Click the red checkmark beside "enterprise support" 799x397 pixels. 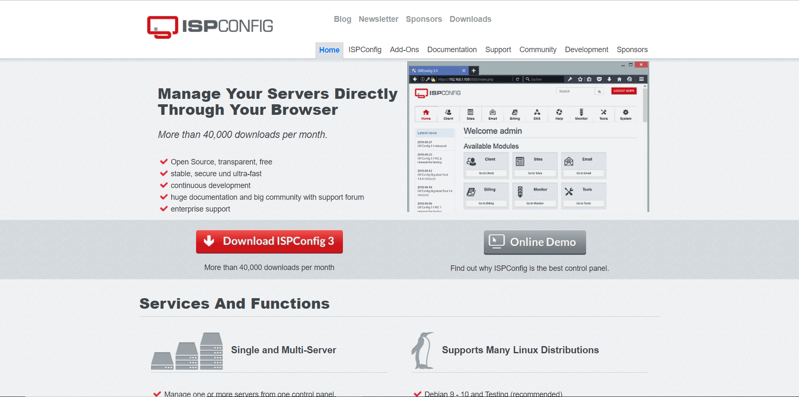click(x=164, y=209)
